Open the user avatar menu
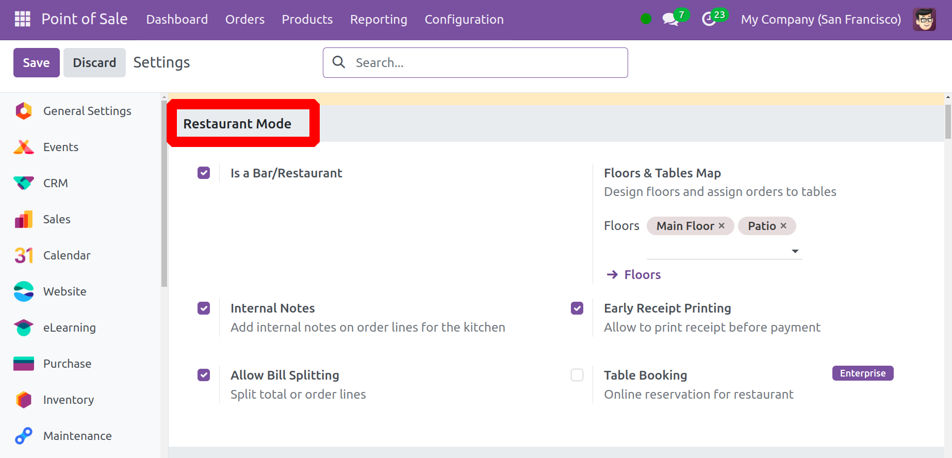This screenshot has height=458, width=952. point(924,20)
